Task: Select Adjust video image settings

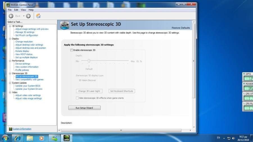Action: (x=29, y=99)
